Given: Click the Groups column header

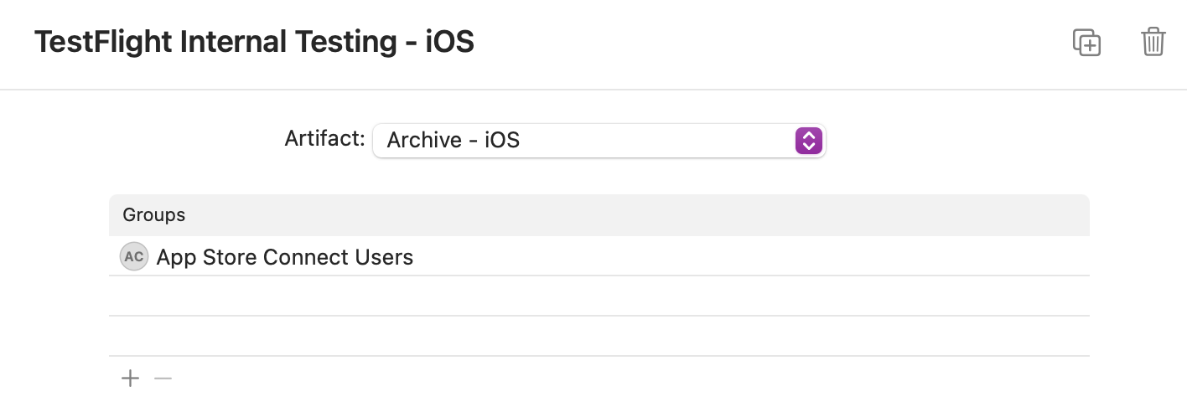Looking at the screenshot, I should 599,215.
